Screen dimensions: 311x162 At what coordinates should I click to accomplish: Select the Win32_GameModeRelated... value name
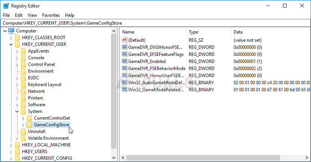tap(156, 90)
